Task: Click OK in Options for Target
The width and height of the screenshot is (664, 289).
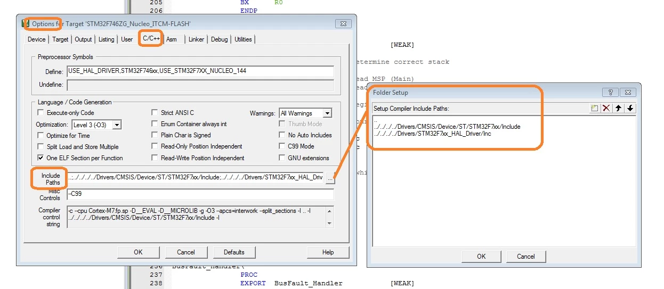Action: [138, 252]
